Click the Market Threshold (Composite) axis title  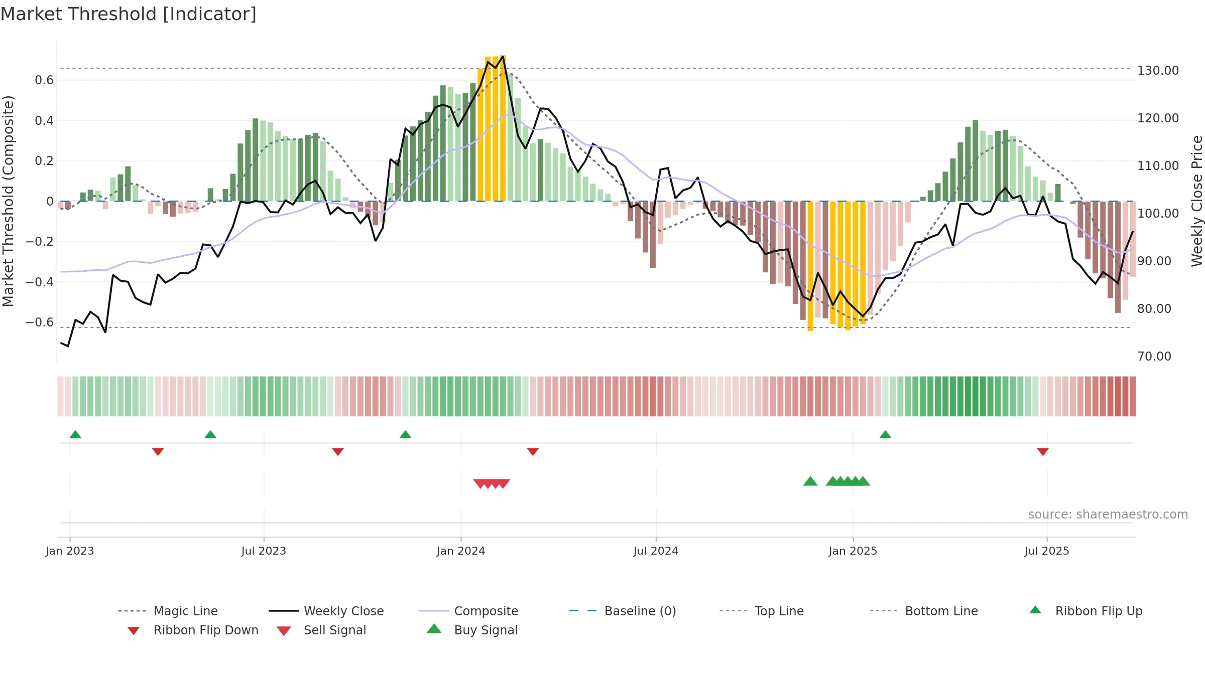[x=8, y=201]
